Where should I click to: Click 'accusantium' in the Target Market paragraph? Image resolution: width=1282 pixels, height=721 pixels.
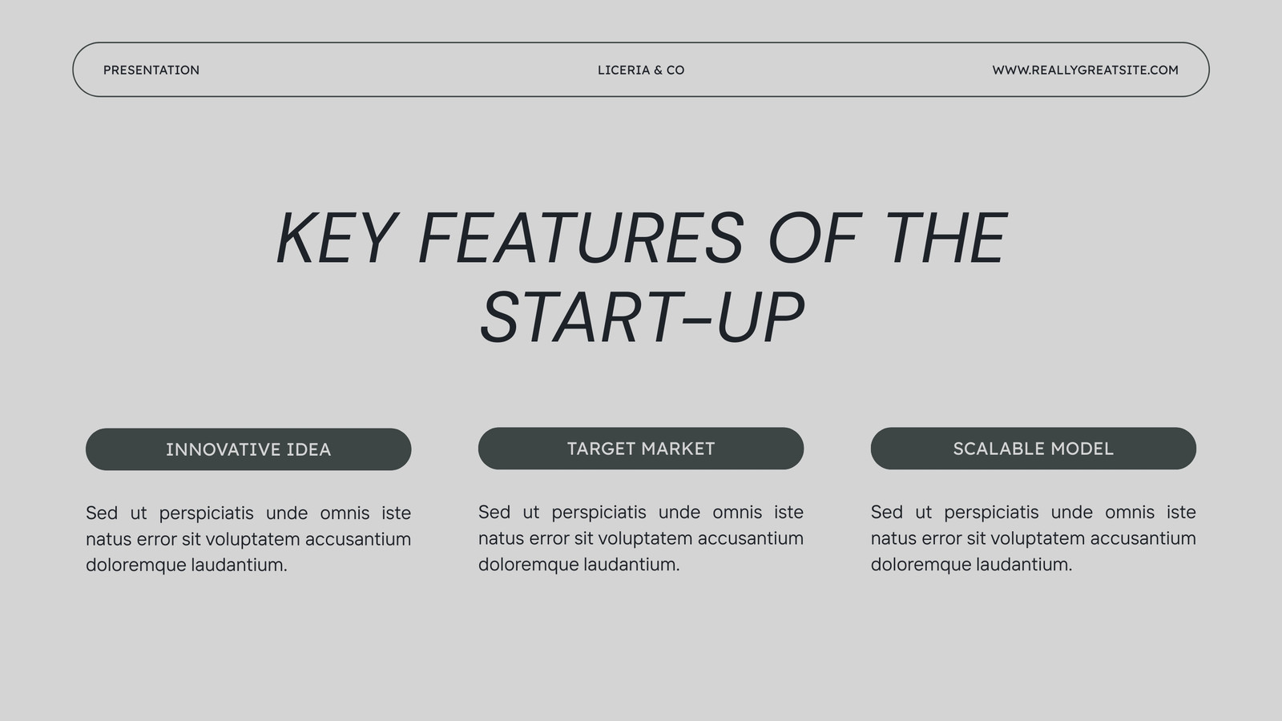click(x=751, y=538)
